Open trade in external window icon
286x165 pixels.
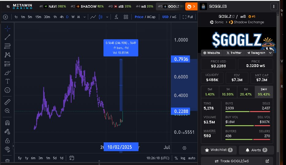[x=267, y=161]
